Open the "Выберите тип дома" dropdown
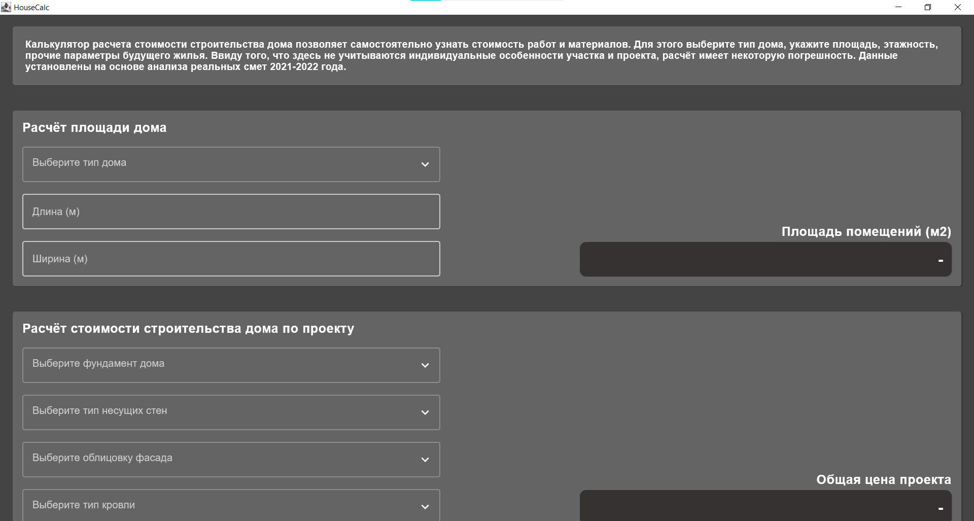Screen dimensions: 974x521 231,164
